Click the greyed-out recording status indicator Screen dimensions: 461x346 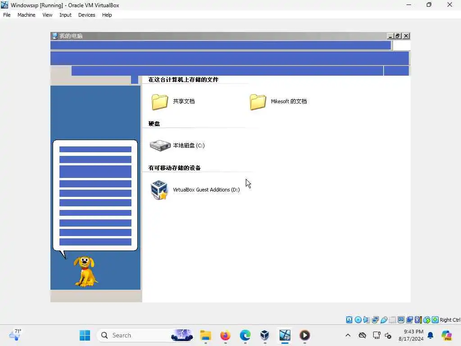(x=392, y=320)
